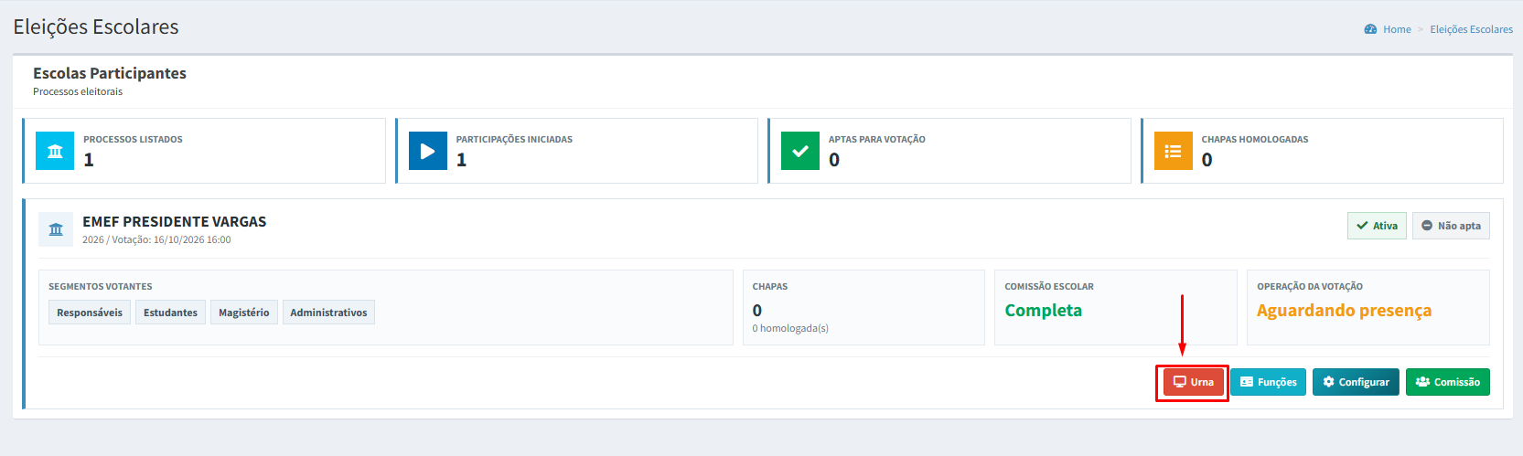Click the people icon in Comissão button
This screenshot has height=456, width=1523.
pos(1422,382)
